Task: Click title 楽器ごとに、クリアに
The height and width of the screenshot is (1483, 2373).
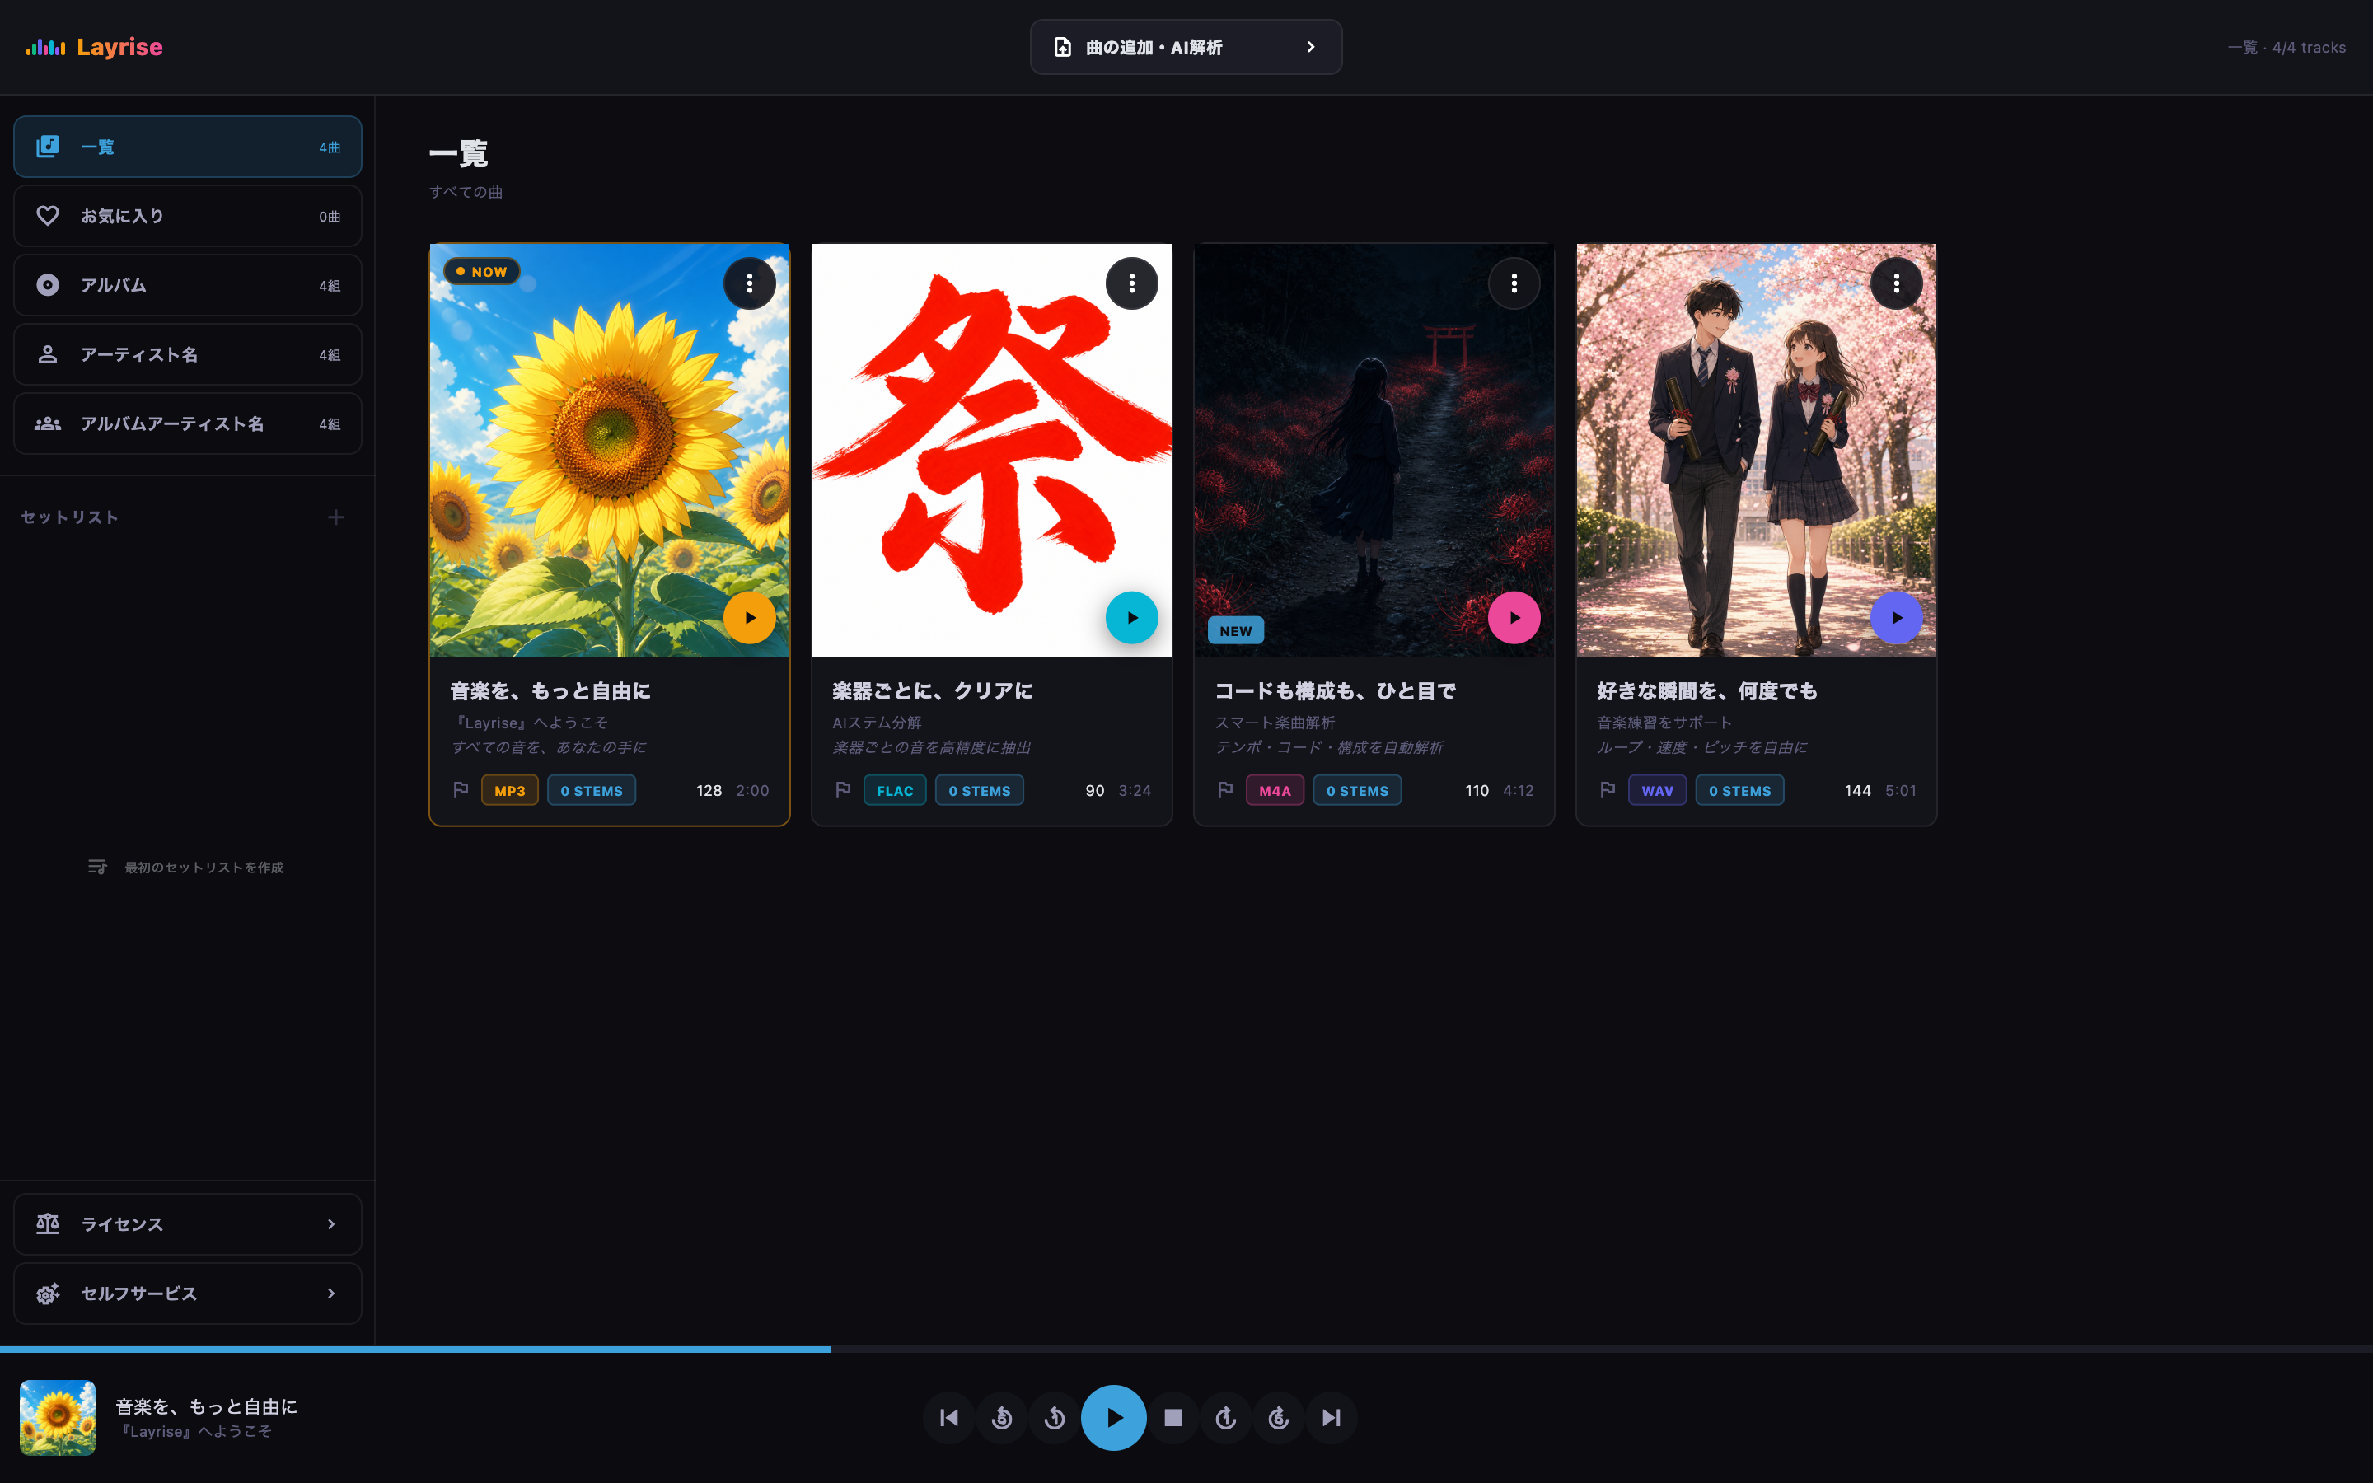Action: (933, 691)
